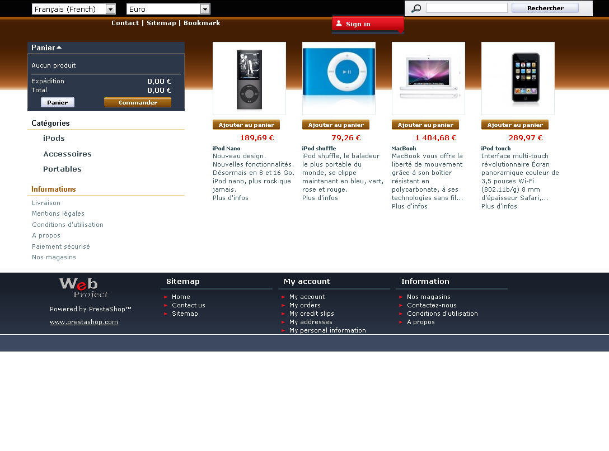Click the iPod touch product title
The image size is (609, 451).
click(x=495, y=148)
